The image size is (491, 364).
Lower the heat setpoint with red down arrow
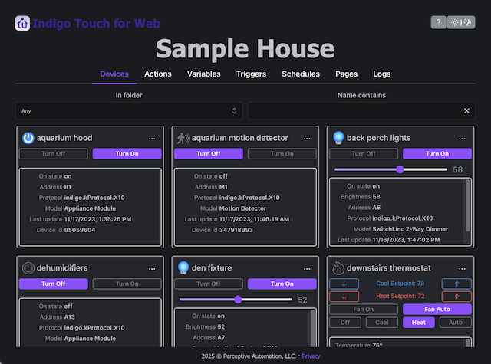pyautogui.click(x=344, y=297)
